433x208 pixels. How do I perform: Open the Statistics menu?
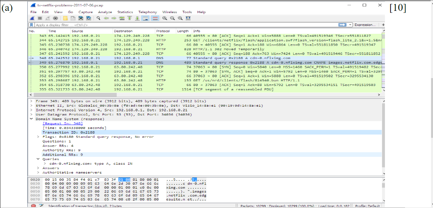point(125,12)
